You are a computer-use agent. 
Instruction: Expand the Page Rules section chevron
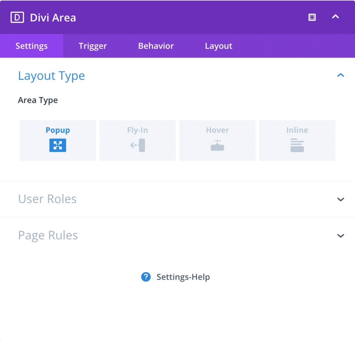340,236
